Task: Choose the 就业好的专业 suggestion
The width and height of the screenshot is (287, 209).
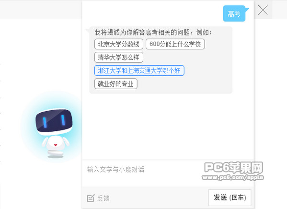Action: [x=116, y=84]
